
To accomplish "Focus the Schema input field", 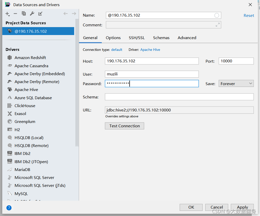I will [179, 97].
